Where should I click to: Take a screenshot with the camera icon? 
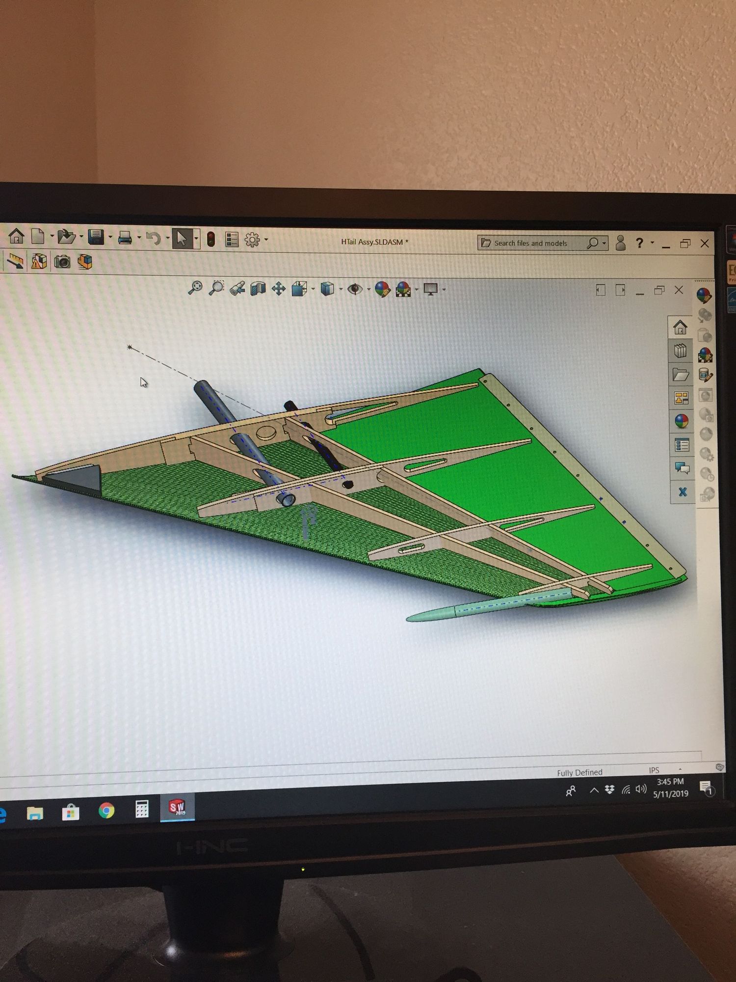point(62,262)
